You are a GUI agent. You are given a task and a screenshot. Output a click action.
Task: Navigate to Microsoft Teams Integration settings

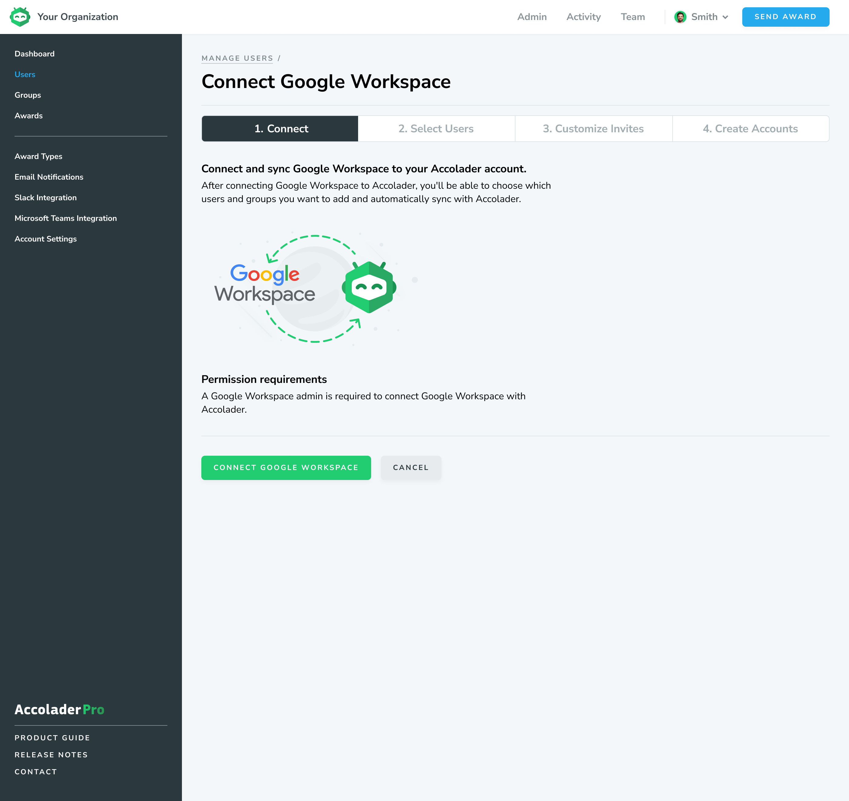[x=66, y=218]
